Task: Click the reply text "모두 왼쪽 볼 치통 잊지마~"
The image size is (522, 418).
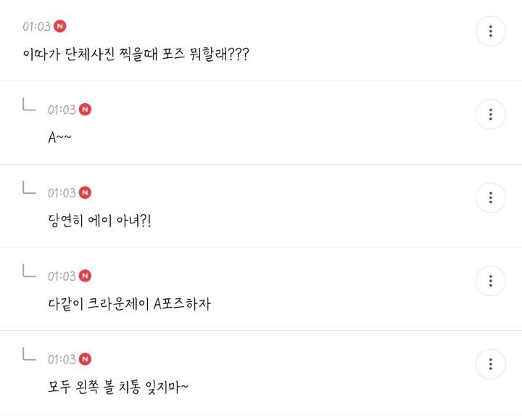Action: 118,387
